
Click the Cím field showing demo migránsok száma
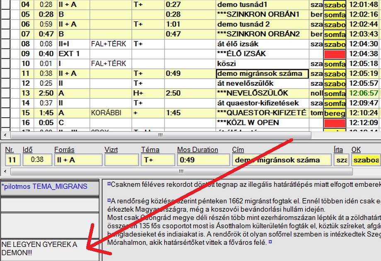click(281, 160)
